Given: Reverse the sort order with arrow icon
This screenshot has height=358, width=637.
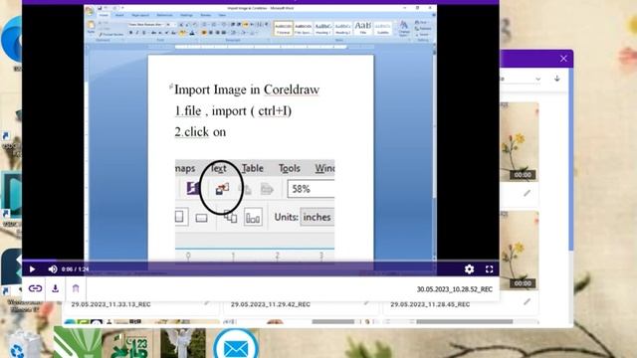Looking at the screenshot, I should (x=557, y=79).
